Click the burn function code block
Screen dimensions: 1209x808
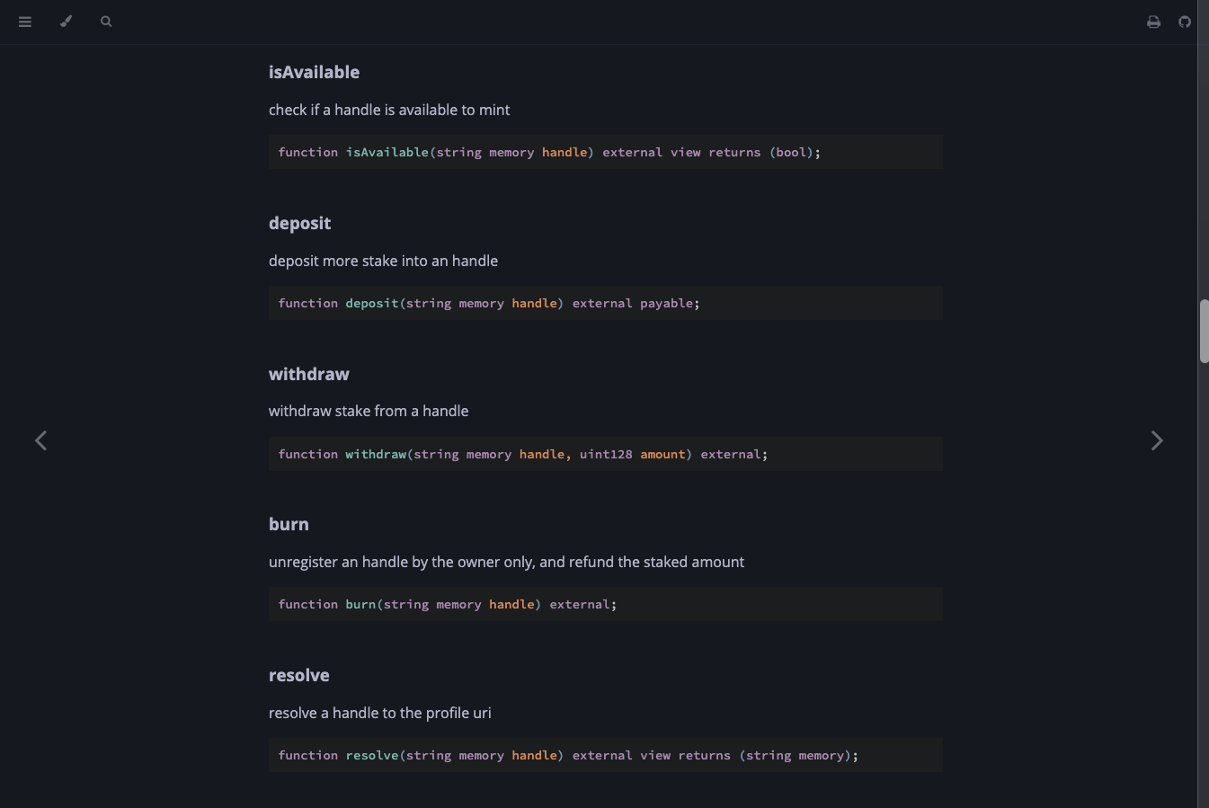pyautogui.click(x=606, y=605)
